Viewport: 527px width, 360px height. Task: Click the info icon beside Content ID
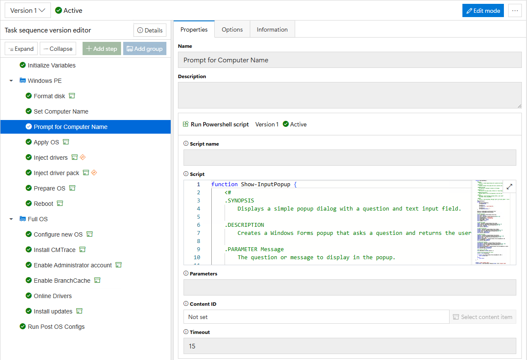pos(186,304)
